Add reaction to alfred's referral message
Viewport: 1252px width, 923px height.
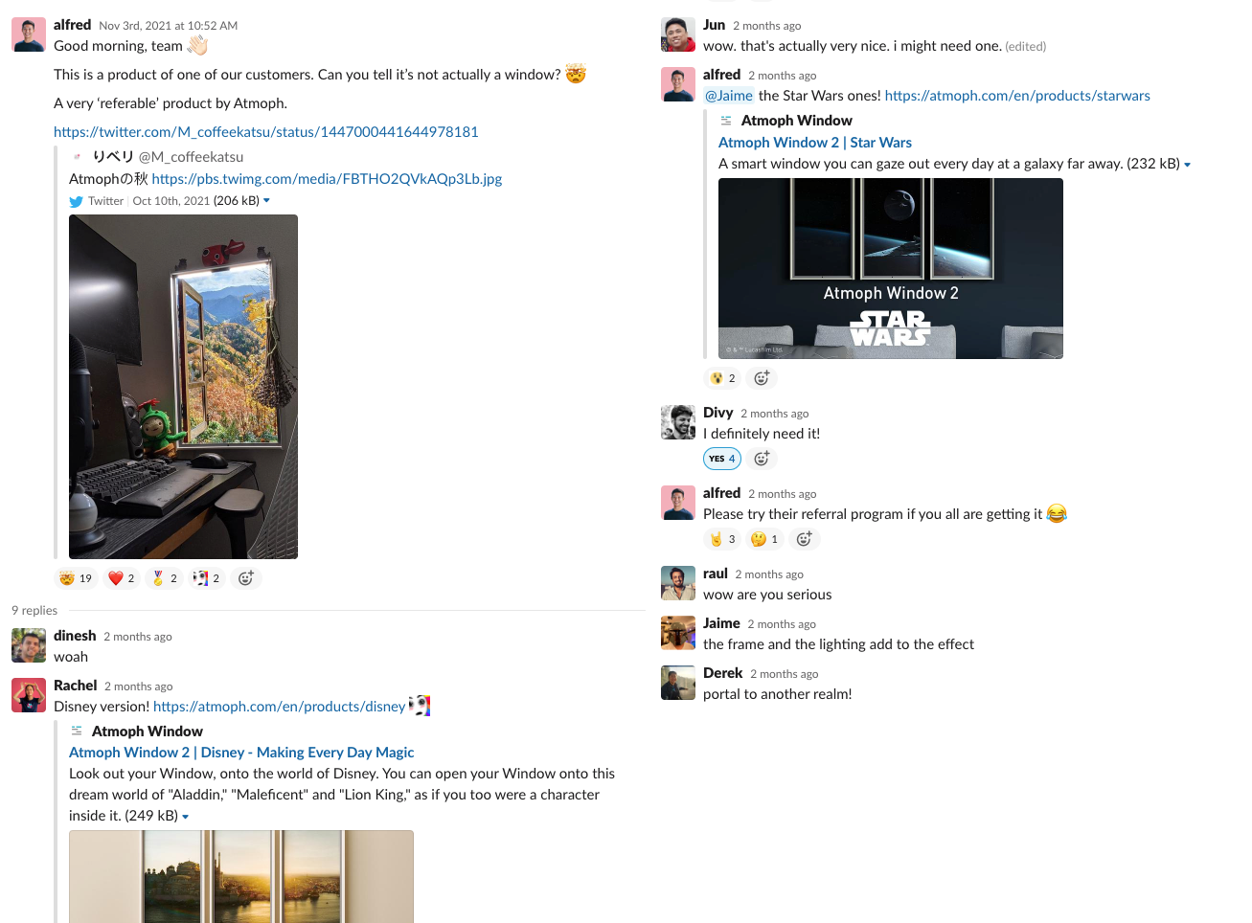click(805, 539)
